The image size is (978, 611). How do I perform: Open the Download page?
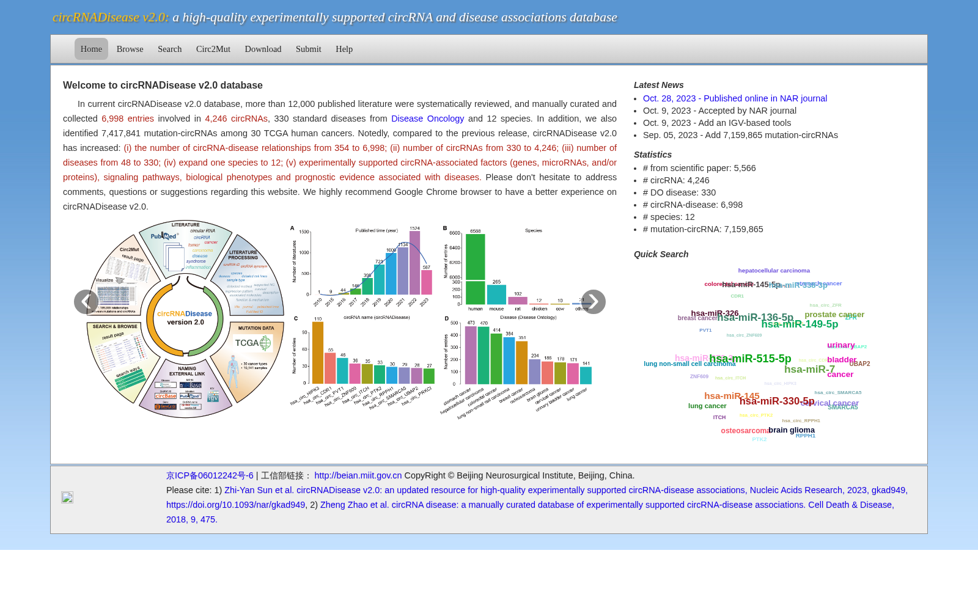click(x=263, y=49)
